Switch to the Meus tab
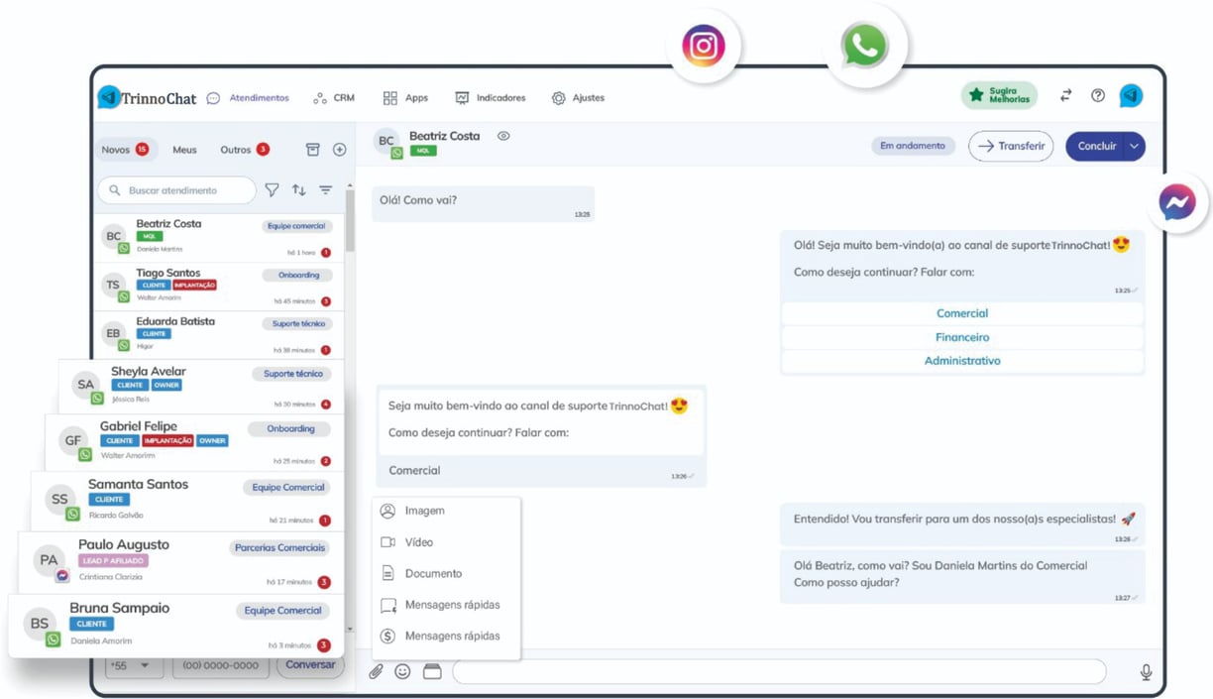Screen dimensions: 1213x699 (x=184, y=150)
